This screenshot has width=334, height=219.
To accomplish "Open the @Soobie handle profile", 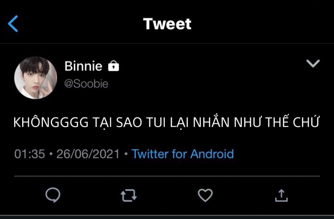I will click(x=86, y=84).
